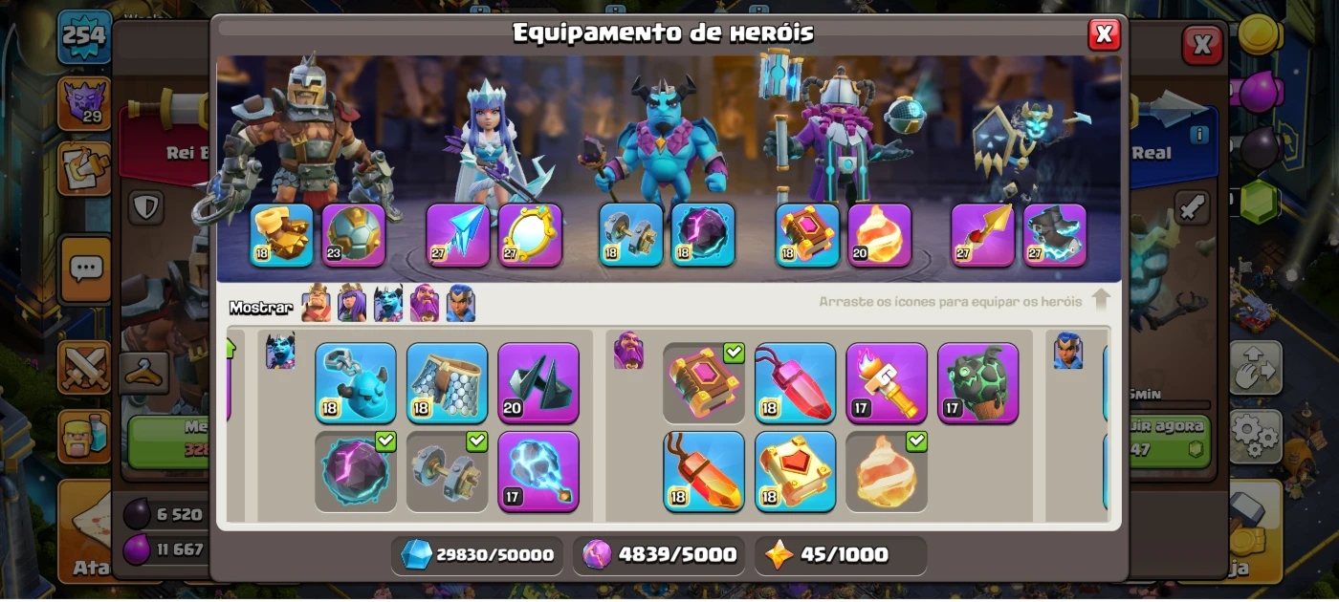Viewport: 1339px width, 602px height.
Task: Filter equipment by Barbarian King portrait
Action: pos(316,304)
